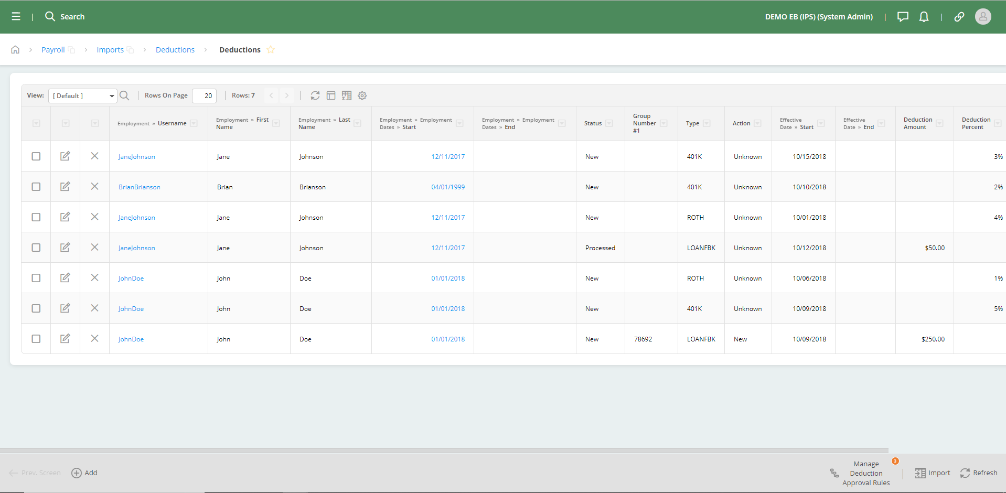Open the hamburger main menu

click(x=16, y=17)
